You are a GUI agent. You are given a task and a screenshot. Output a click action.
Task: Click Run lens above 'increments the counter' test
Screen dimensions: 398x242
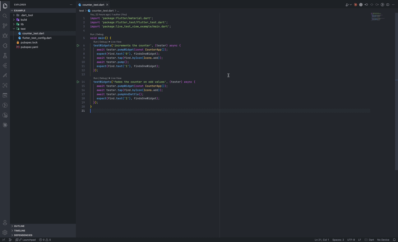coord(95,42)
